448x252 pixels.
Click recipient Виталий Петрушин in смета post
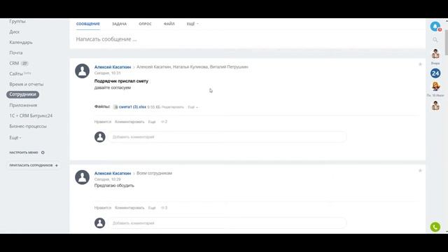point(229,67)
